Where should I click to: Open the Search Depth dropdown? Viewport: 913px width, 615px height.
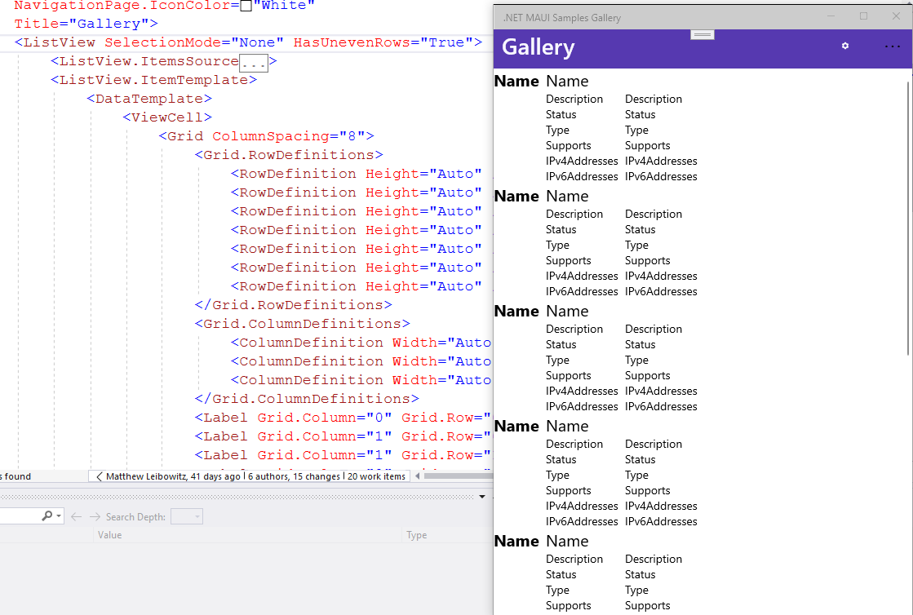point(188,515)
